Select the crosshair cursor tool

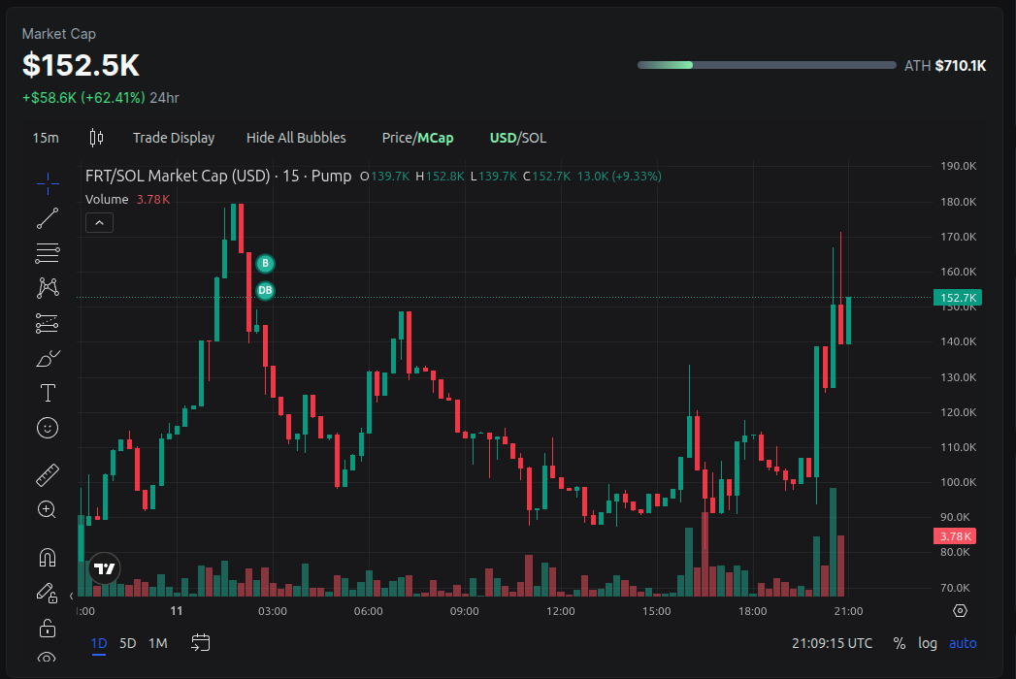coord(47,182)
